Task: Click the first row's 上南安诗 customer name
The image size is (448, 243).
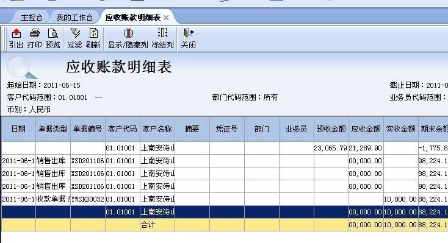Action: [x=157, y=148]
